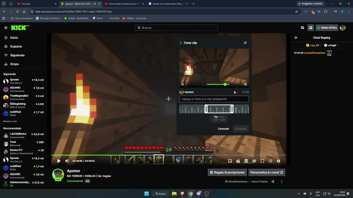Click the create clip icon in player bar
The height and width of the screenshot is (198, 353).
238,161
